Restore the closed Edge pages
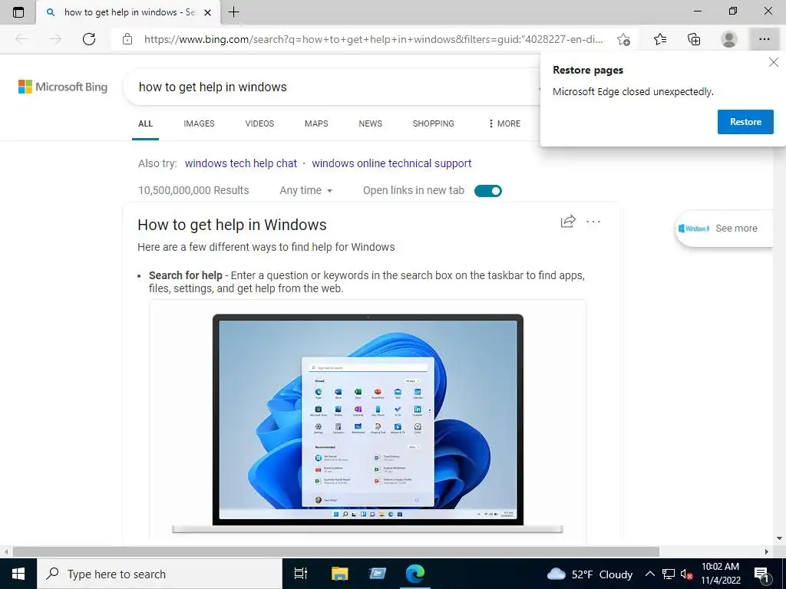This screenshot has width=786, height=589. [745, 122]
